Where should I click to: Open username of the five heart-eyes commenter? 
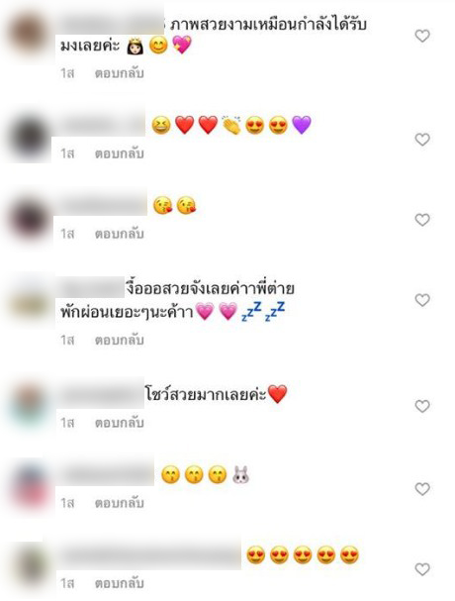[149, 554]
